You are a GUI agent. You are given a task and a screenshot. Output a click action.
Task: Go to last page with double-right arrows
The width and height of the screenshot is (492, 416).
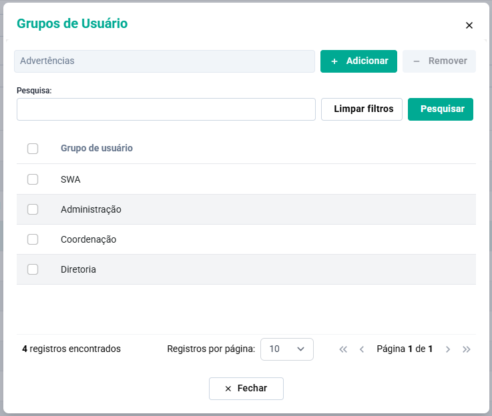click(466, 349)
